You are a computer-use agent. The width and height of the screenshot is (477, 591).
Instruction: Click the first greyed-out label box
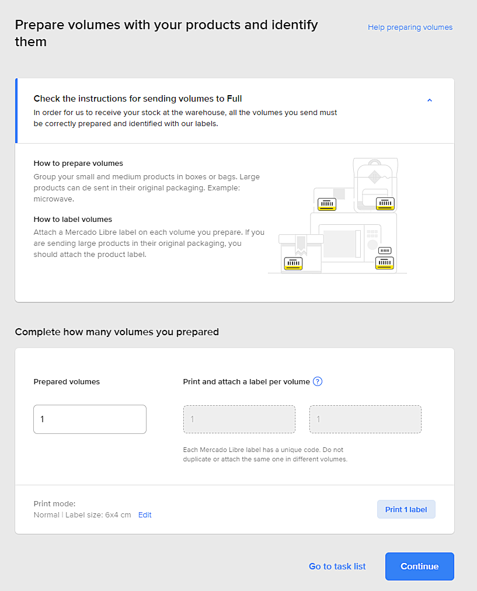click(x=239, y=419)
